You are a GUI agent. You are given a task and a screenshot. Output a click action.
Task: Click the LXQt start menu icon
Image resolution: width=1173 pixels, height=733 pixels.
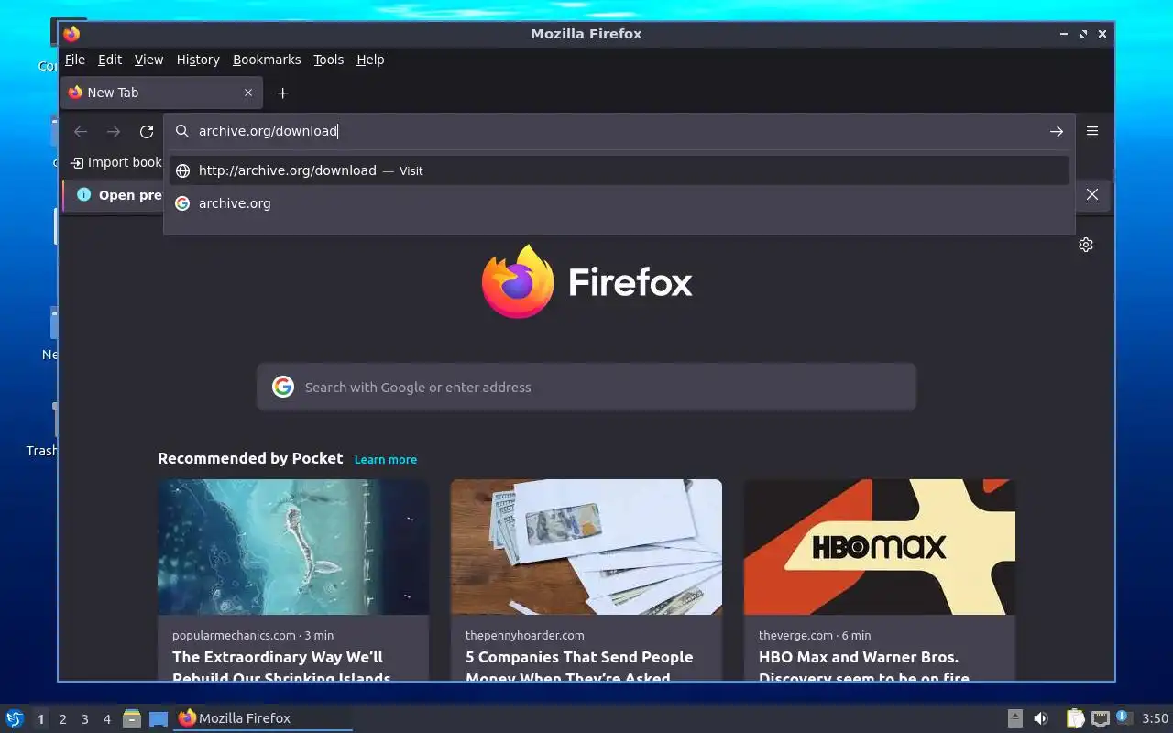coord(14,718)
